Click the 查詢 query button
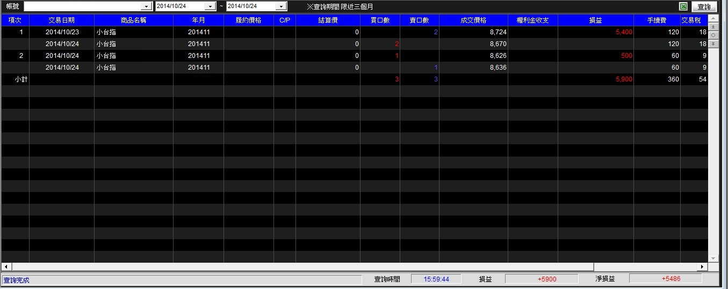Screen dimensions: 728x289 click(x=704, y=6)
